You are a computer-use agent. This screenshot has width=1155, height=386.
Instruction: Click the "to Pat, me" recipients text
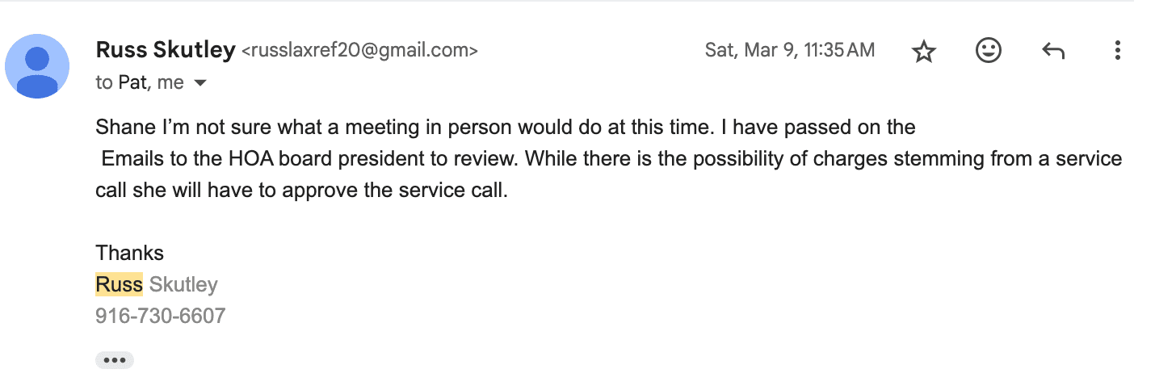[x=139, y=82]
